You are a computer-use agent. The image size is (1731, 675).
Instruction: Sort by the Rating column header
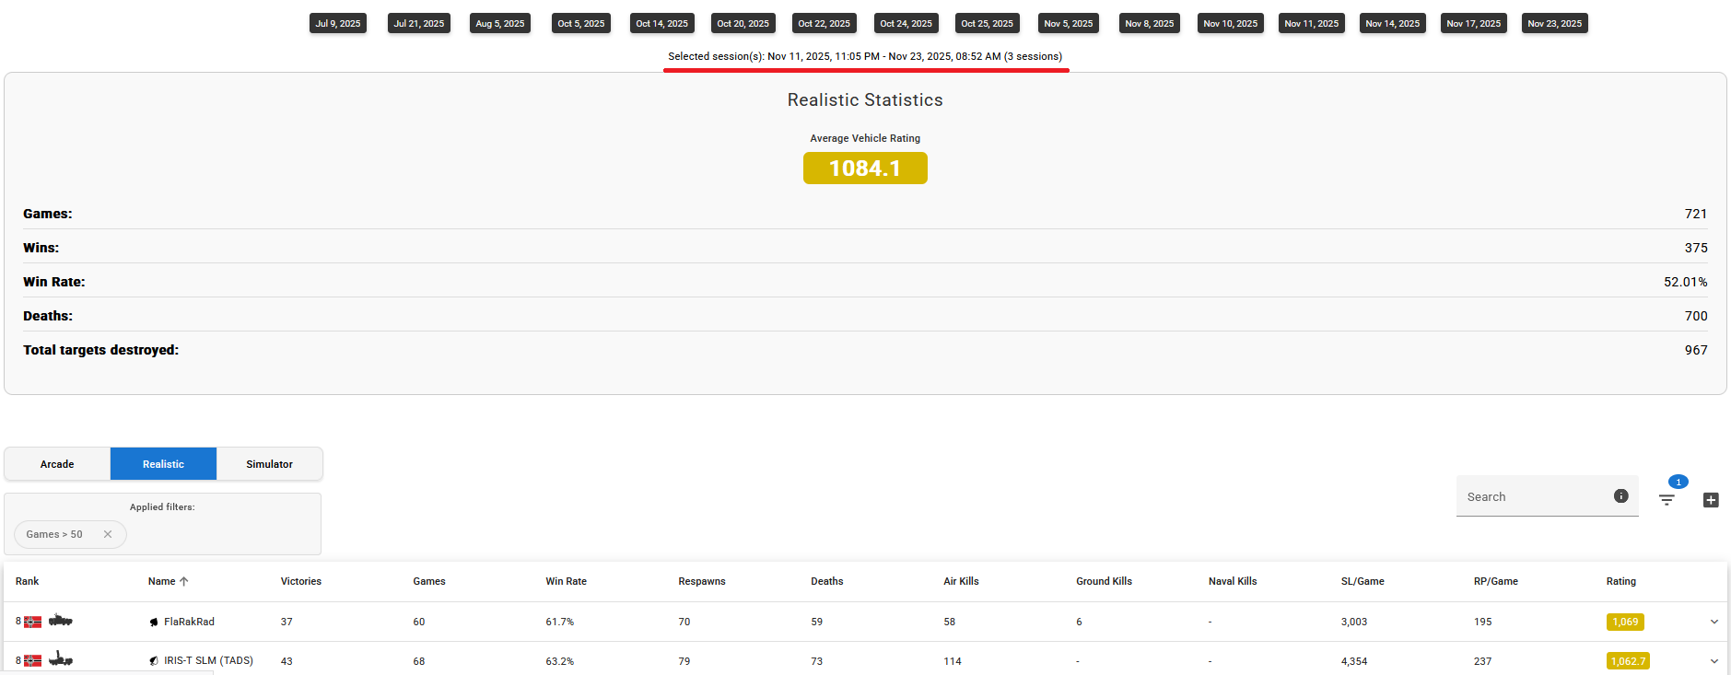(1621, 581)
